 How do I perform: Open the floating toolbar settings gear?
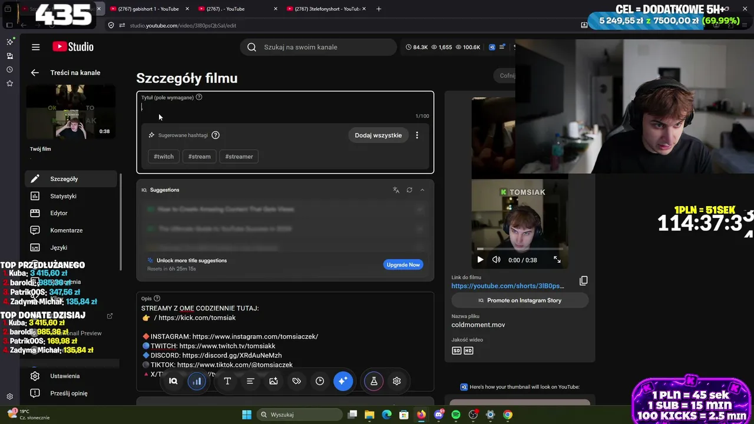tap(397, 381)
